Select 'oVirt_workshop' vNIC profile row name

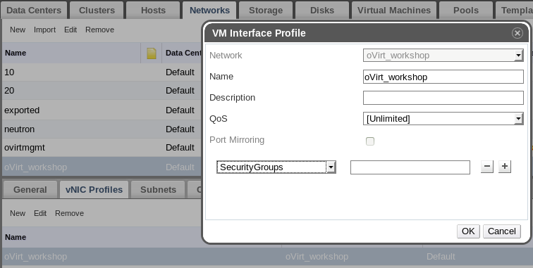click(x=36, y=257)
